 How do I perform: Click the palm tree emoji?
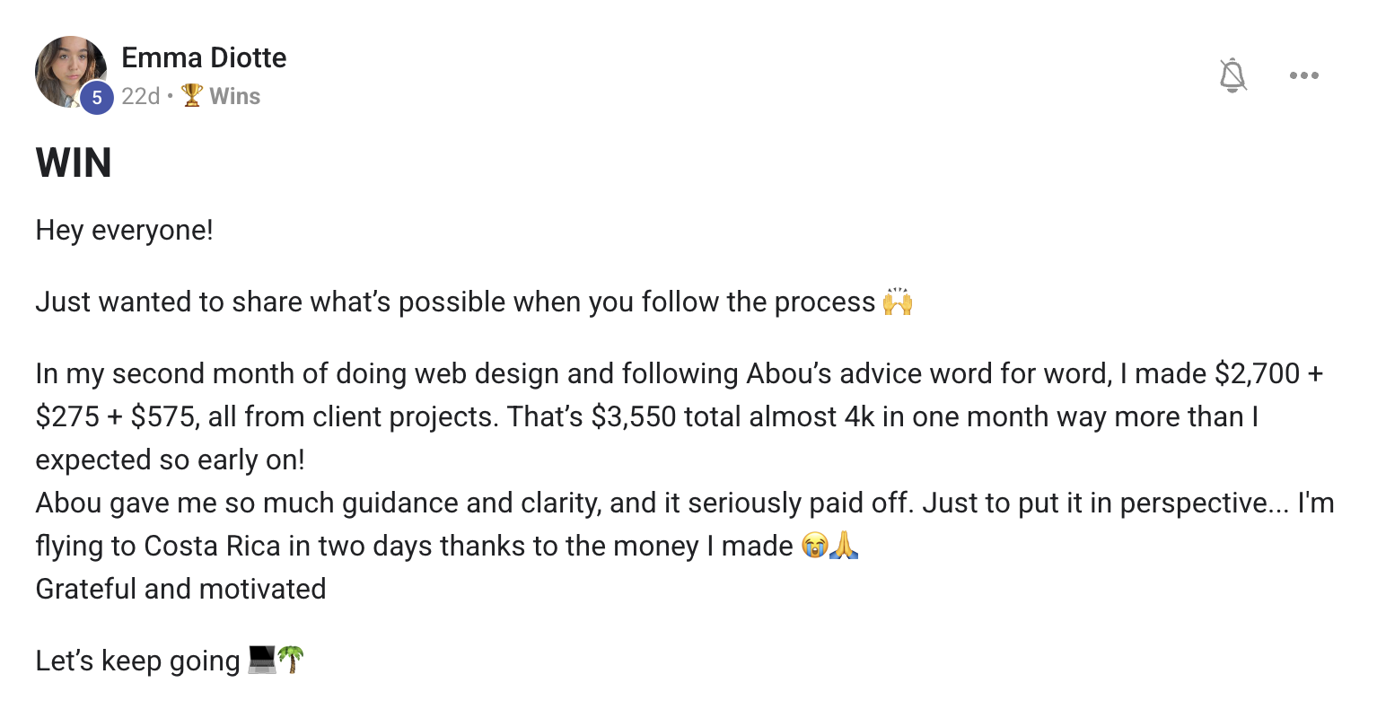(x=291, y=661)
